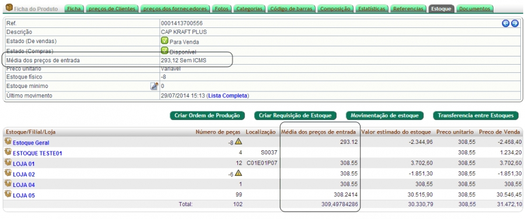
Task: Go to previous product with left arrow icon
Action: (506, 23)
